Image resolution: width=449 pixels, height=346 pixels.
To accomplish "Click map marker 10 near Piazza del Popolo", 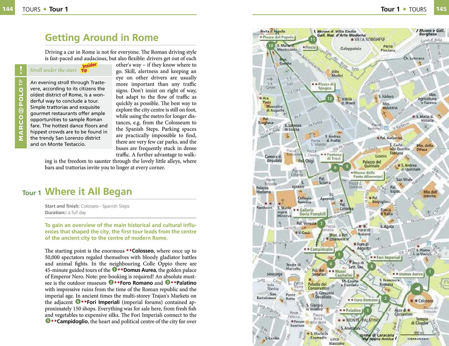I will tap(271, 46).
